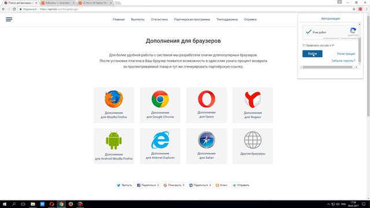This screenshot has width=370, height=208.
Task: Open taskbar search magnifier
Action: pyautogui.click(x=14, y=204)
